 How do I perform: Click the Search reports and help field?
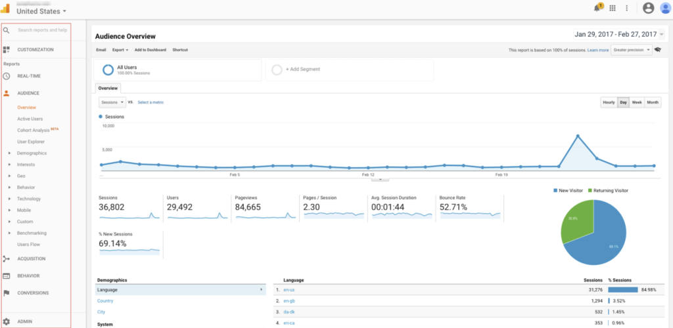coord(42,30)
